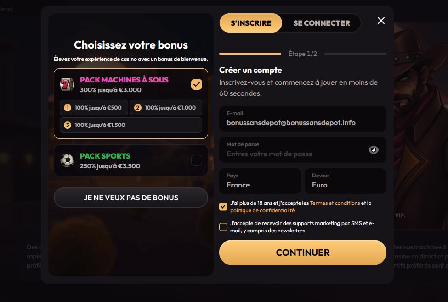Image resolution: width=448 pixels, height=302 pixels.
Task: Click the slot machine 7 icon
Action: coord(67,84)
